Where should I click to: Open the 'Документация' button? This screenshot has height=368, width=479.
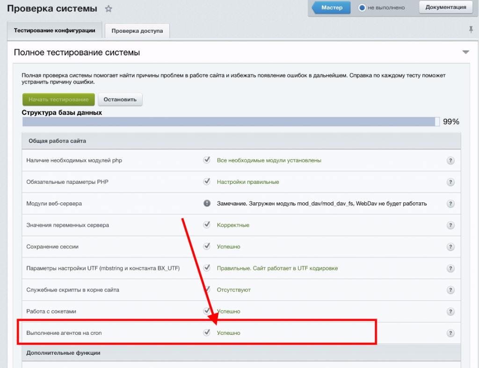(445, 7)
